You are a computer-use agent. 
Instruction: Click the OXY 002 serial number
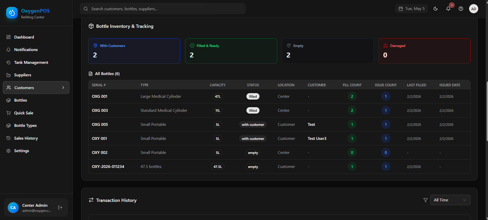(100, 152)
